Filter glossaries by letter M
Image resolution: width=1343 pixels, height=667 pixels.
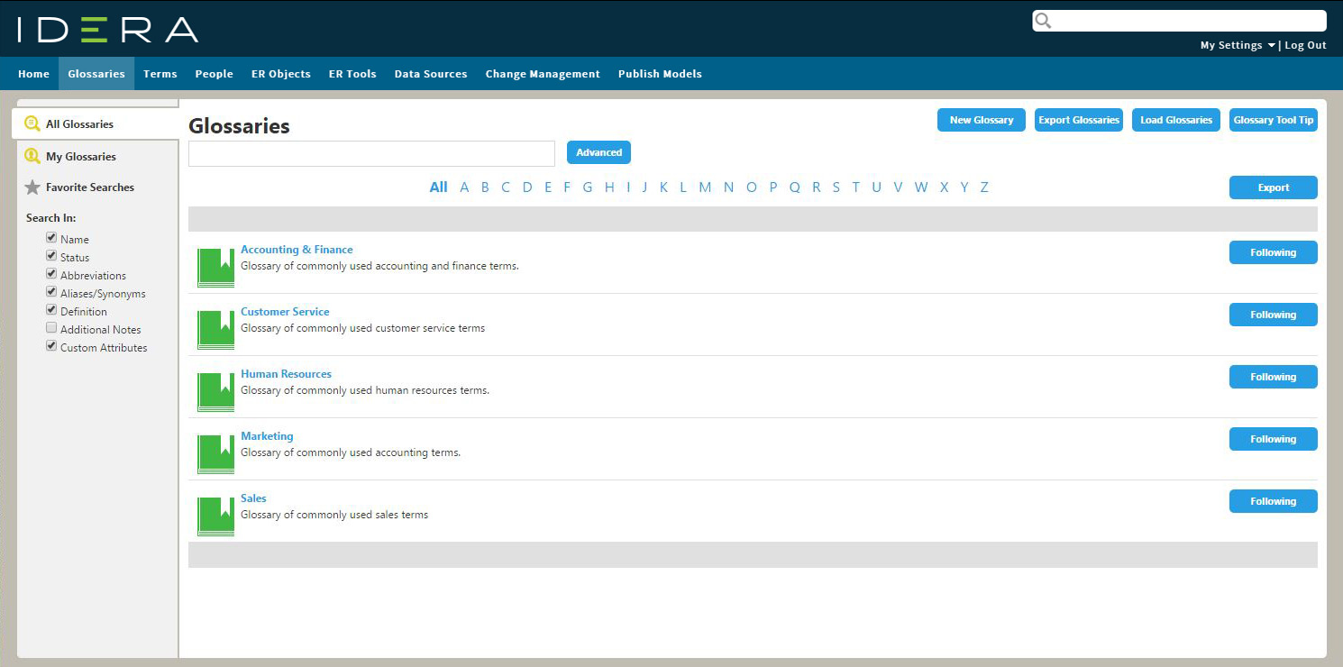click(x=705, y=187)
